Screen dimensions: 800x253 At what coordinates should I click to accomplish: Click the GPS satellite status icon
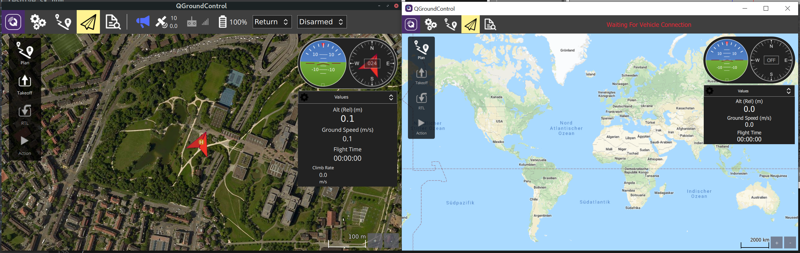point(161,22)
